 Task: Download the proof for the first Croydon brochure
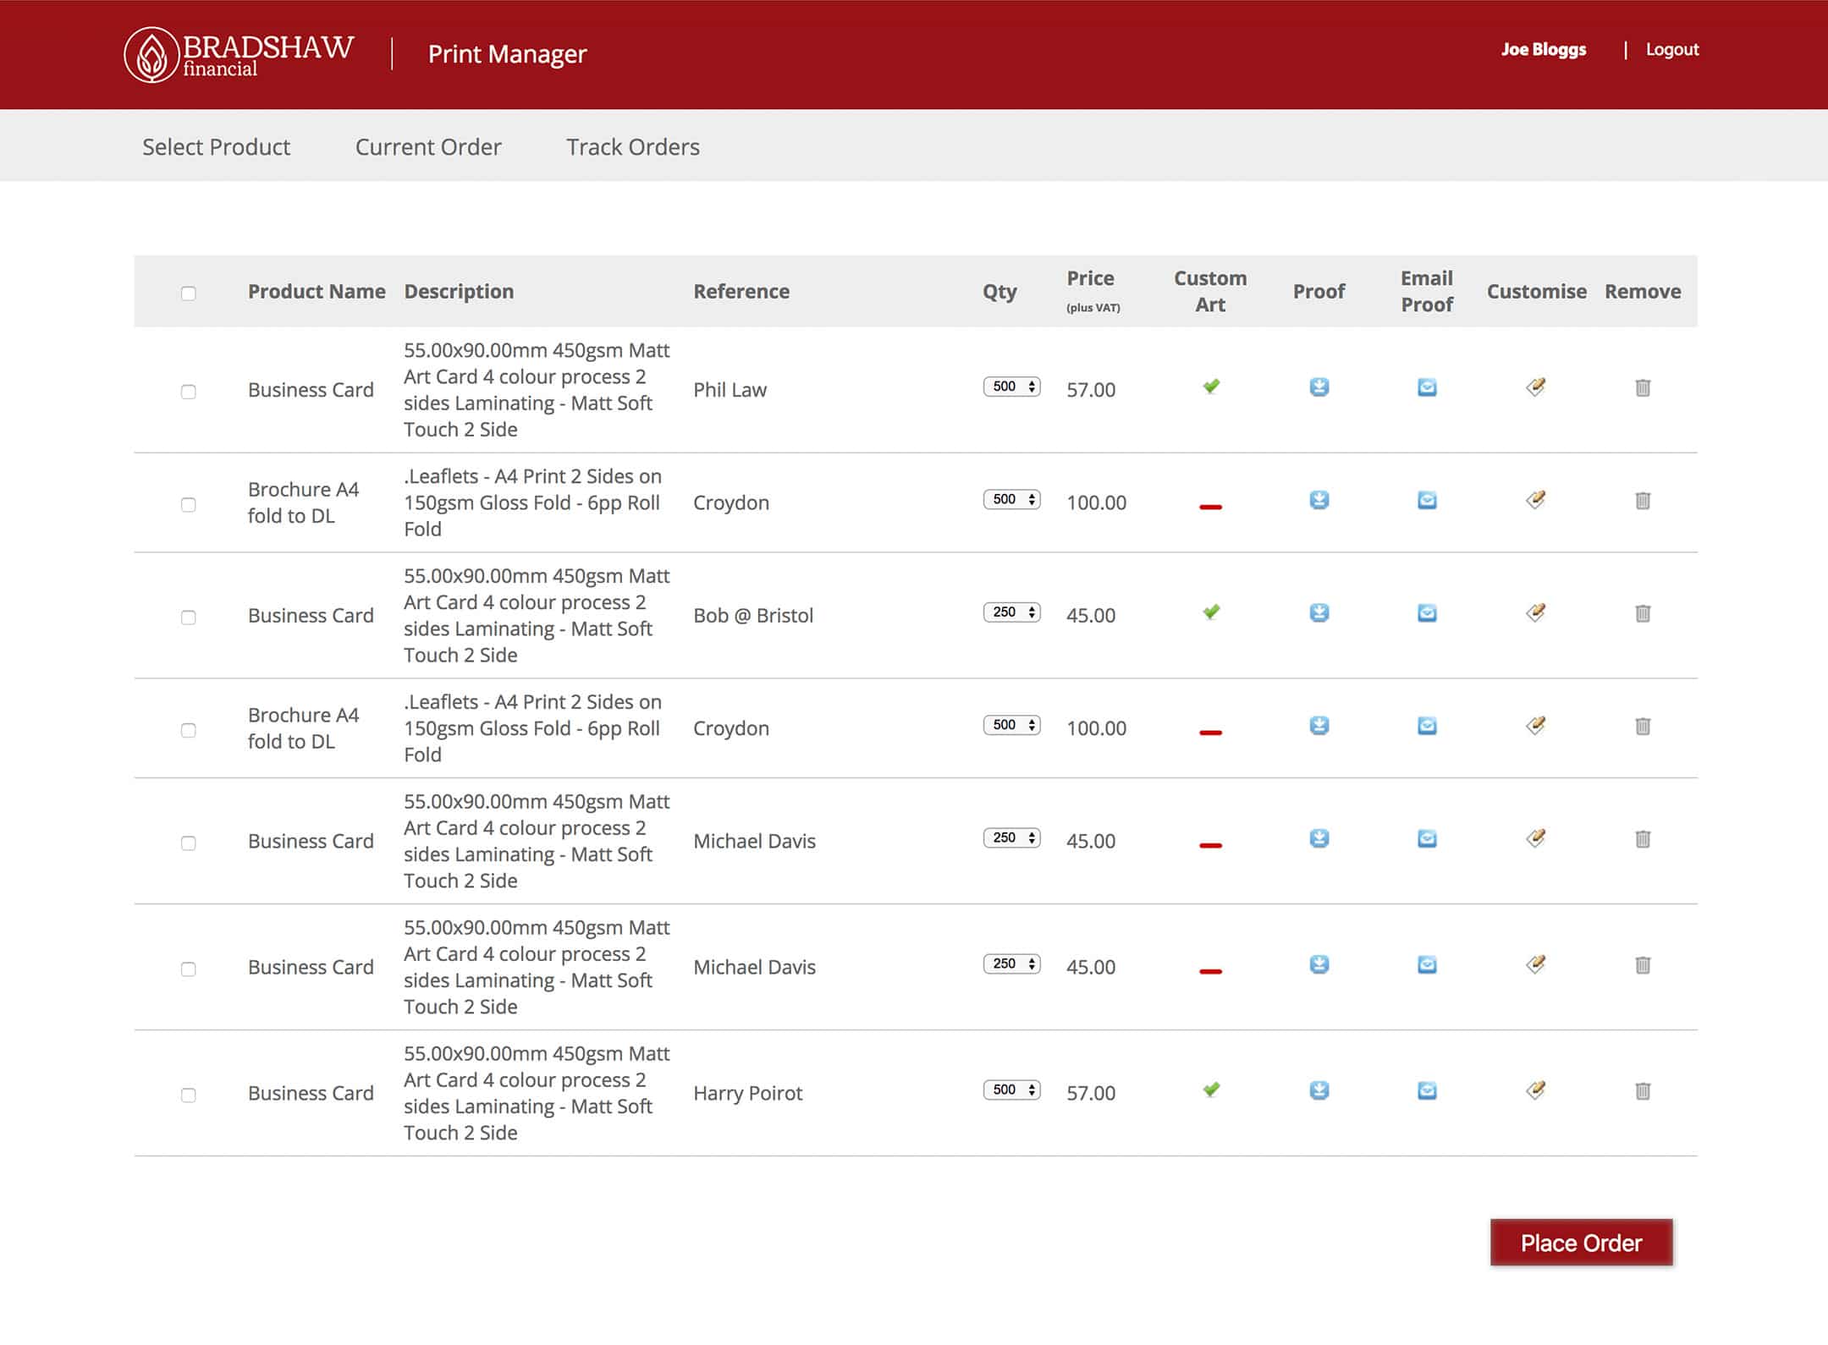point(1319,500)
